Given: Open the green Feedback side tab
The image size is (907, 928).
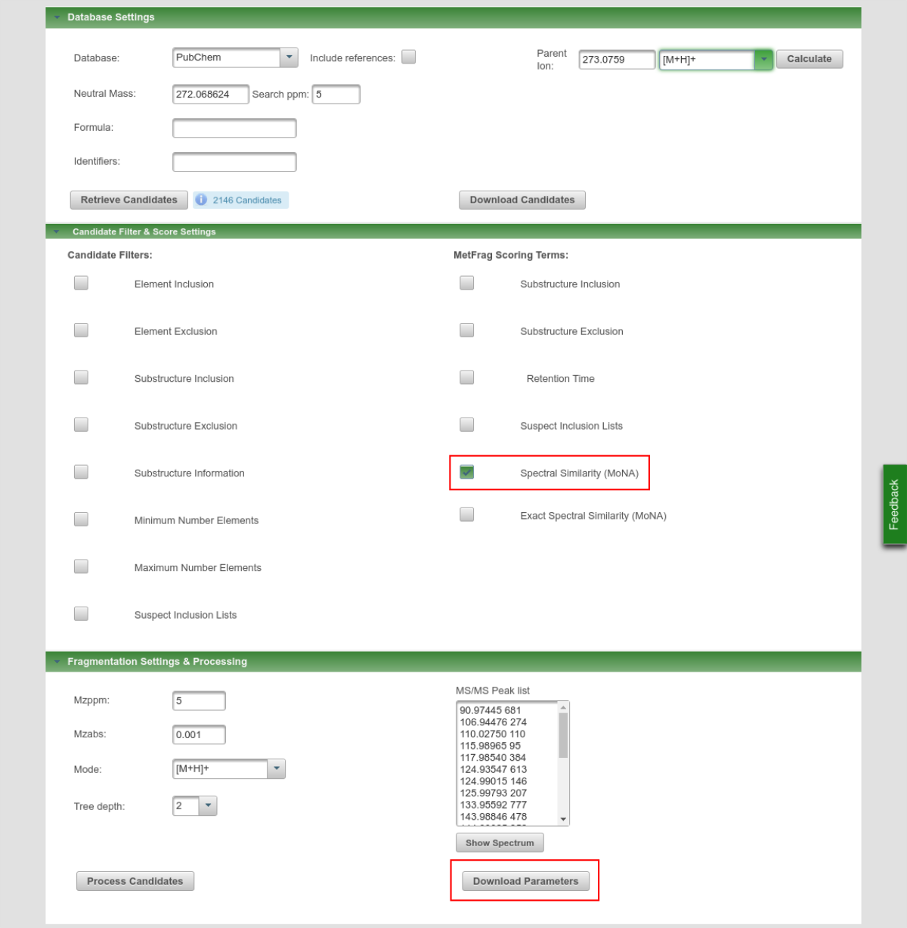Looking at the screenshot, I should click(894, 504).
